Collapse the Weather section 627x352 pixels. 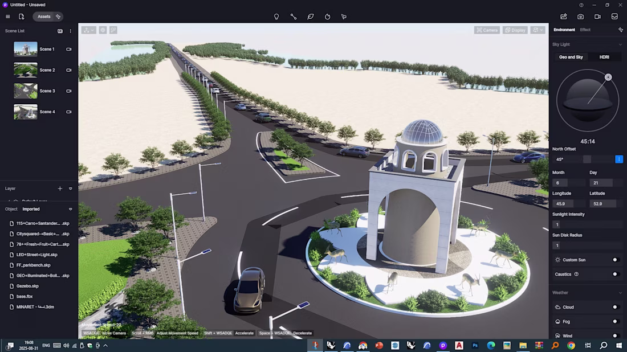(620, 293)
